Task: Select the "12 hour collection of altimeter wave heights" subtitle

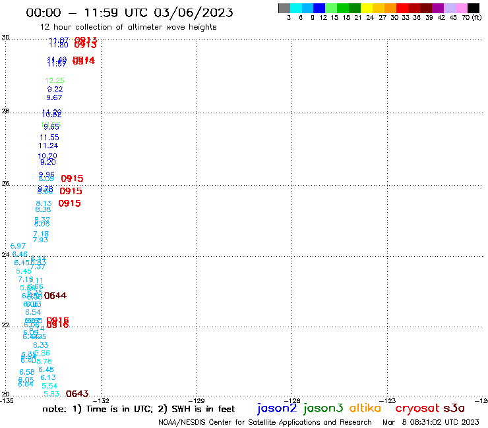Action: point(128,27)
